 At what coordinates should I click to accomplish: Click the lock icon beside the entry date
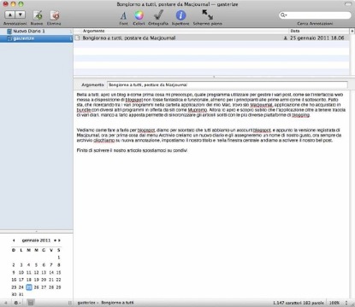[285, 38]
